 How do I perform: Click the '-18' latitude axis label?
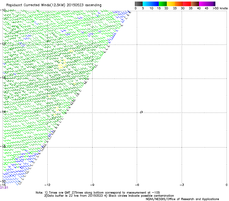[x=3, y=146]
